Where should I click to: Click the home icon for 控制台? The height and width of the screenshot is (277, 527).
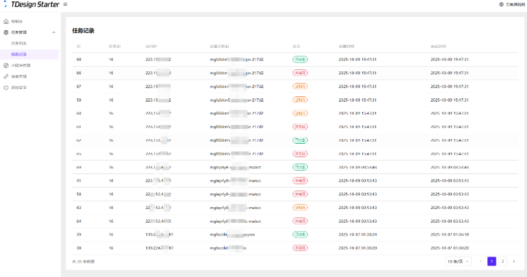(6, 21)
